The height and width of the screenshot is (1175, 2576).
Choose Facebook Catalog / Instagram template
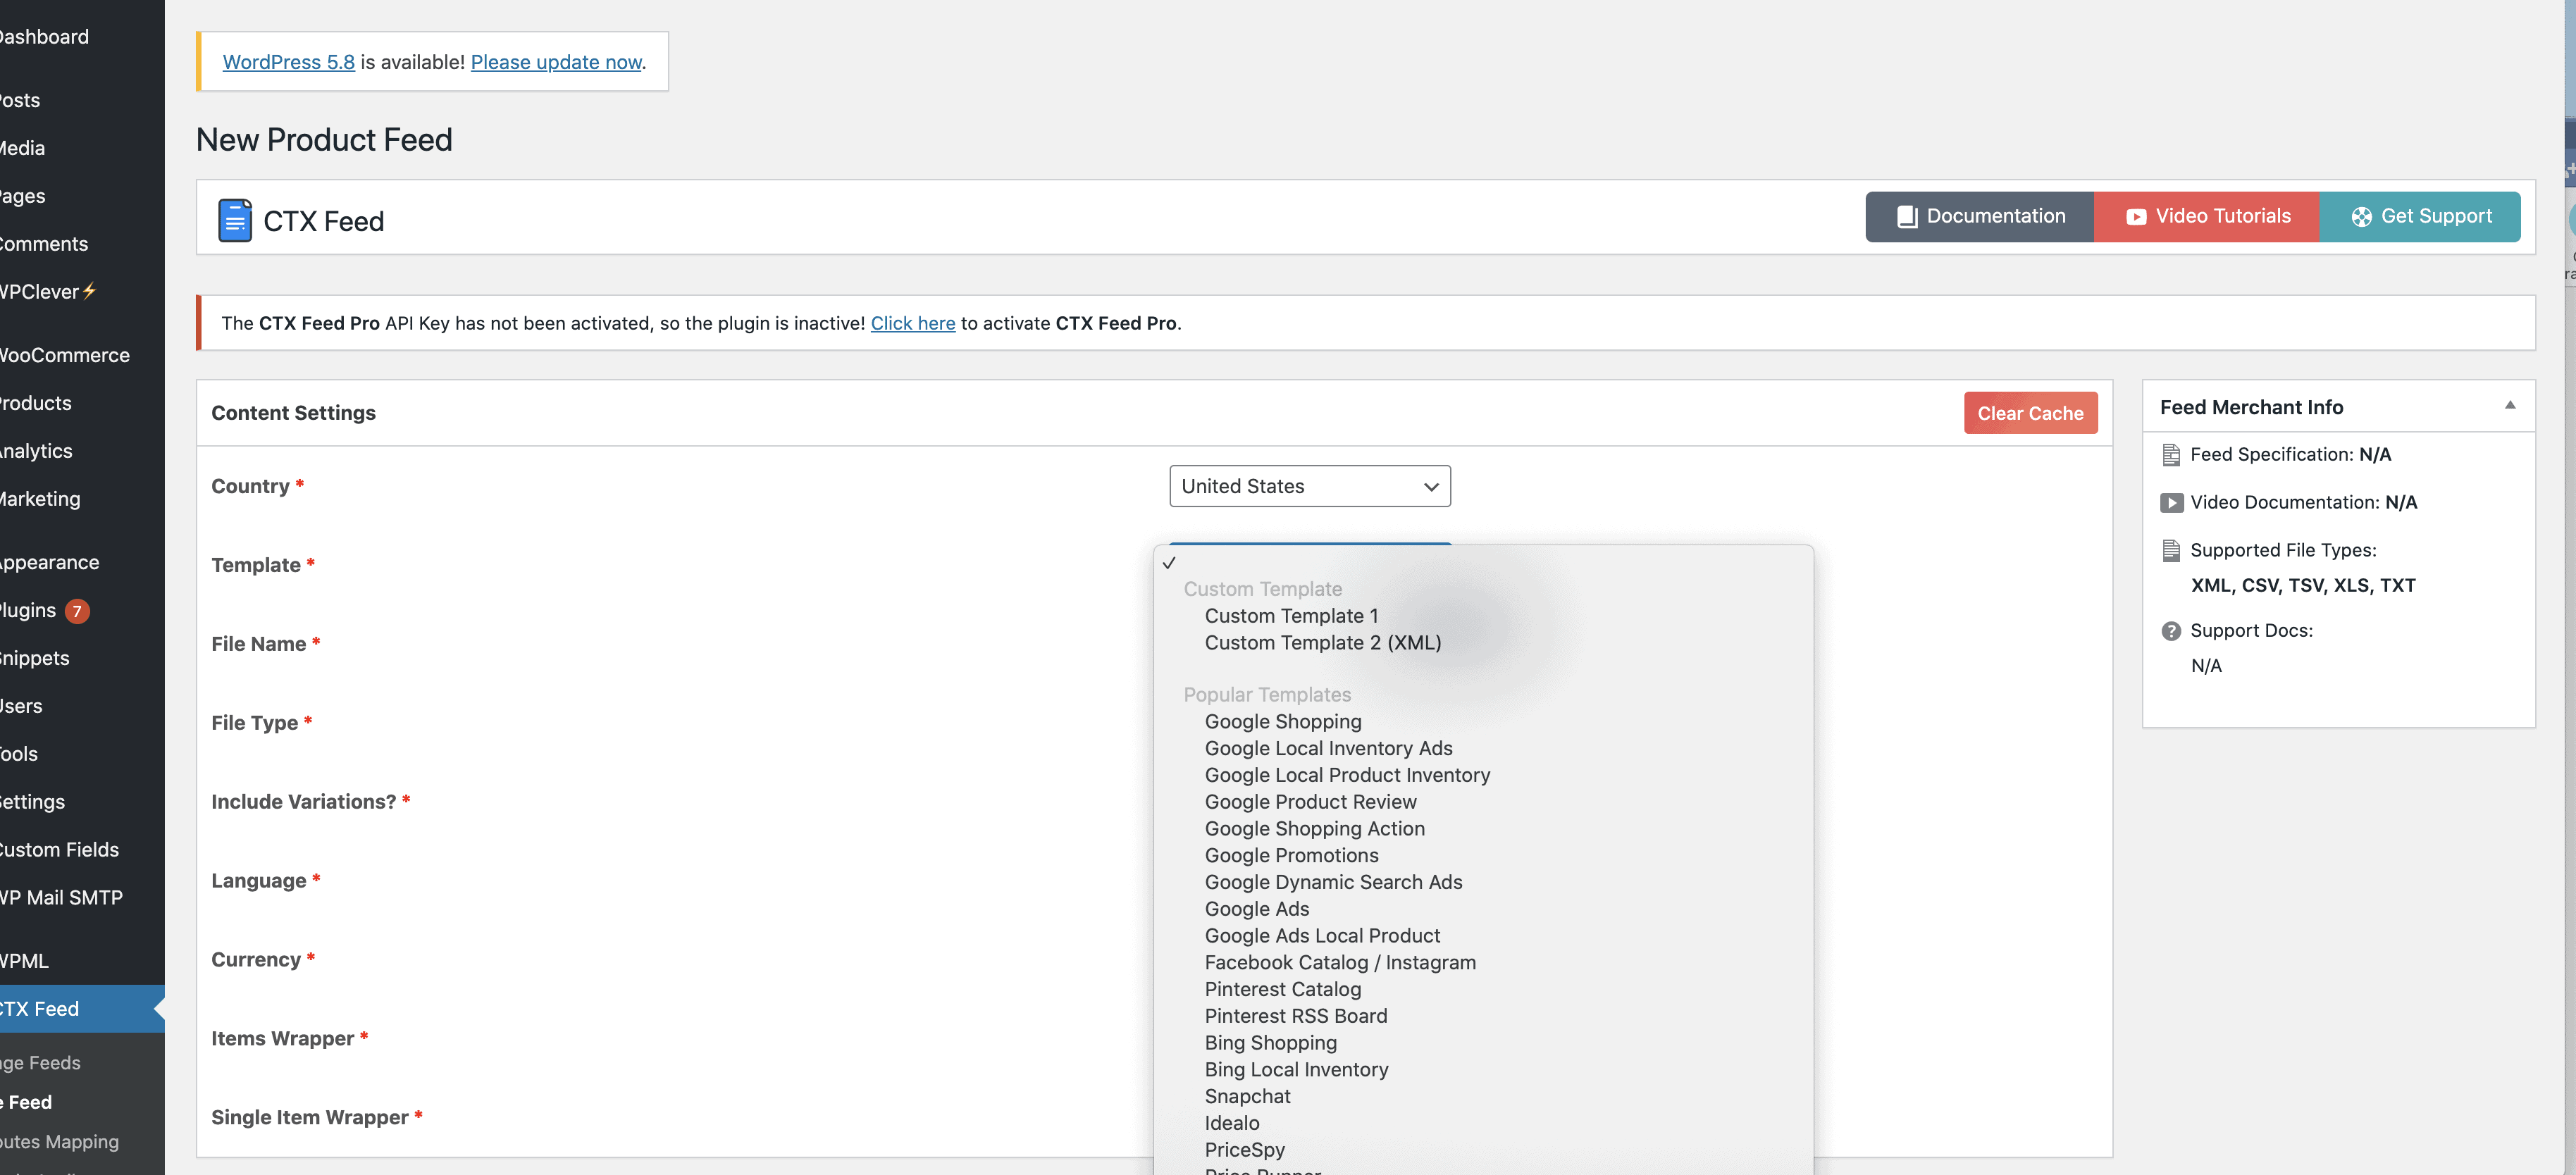point(1340,963)
